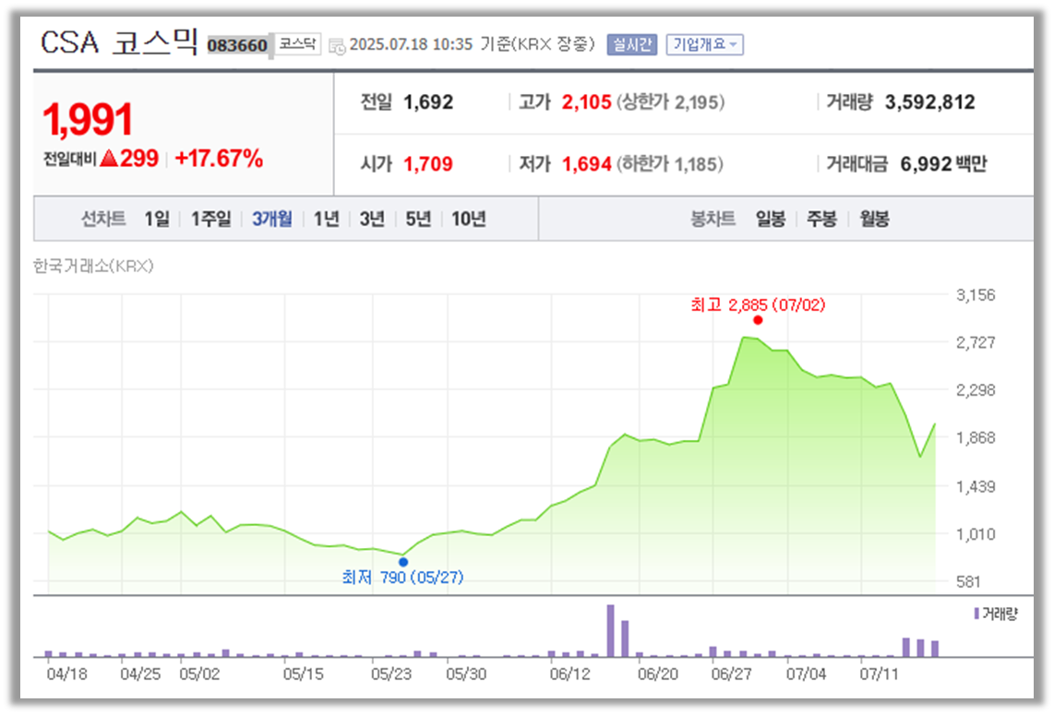The height and width of the screenshot is (715, 1054).
Task: Select the 3년 line chart period
Action: [x=372, y=219]
